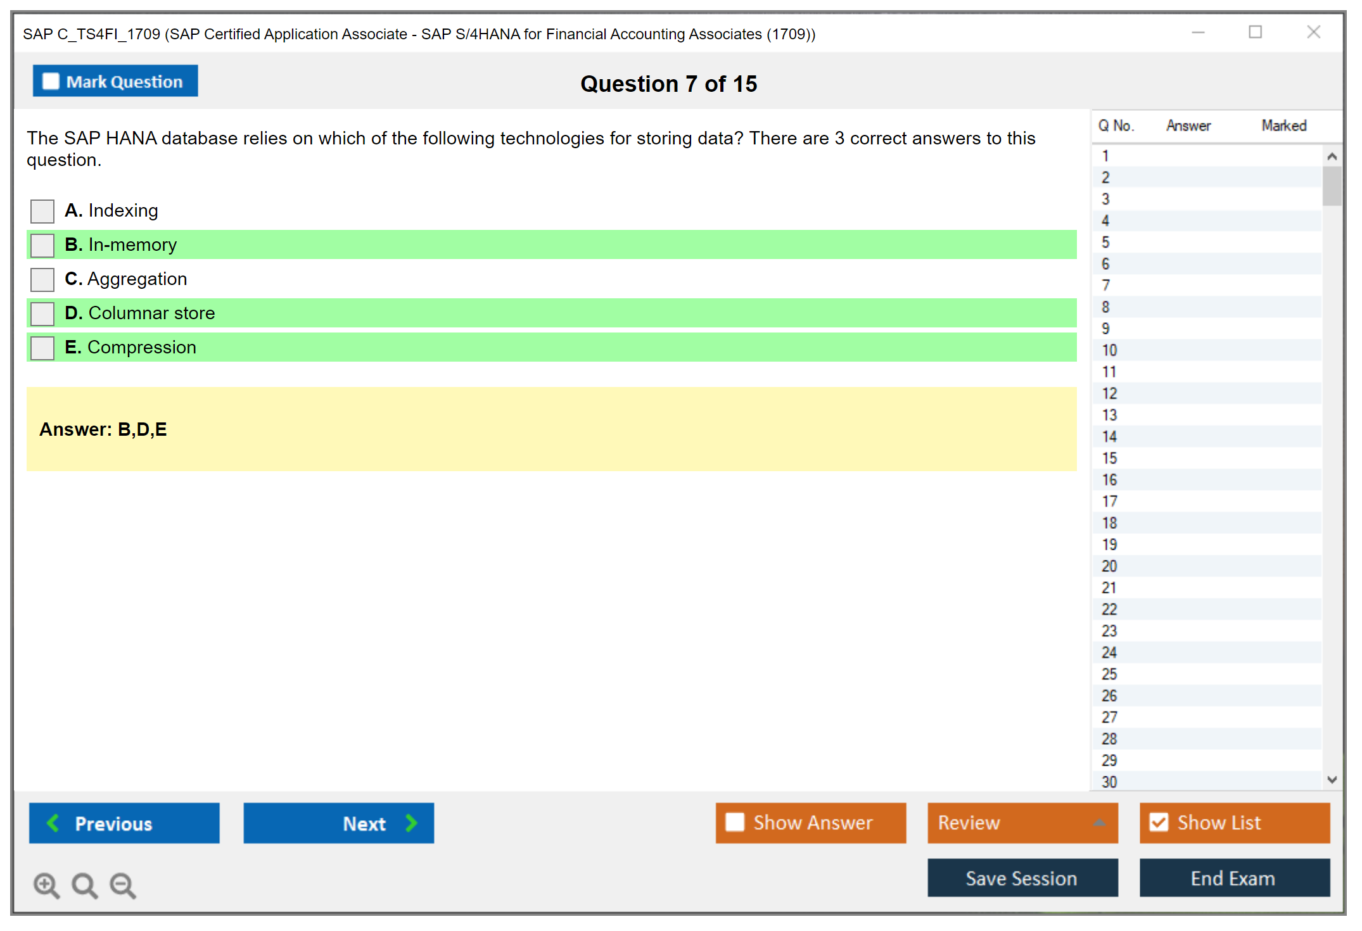Click the Save Session button
The width and height of the screenshot is (1362, 931).
pos(1022,878)
